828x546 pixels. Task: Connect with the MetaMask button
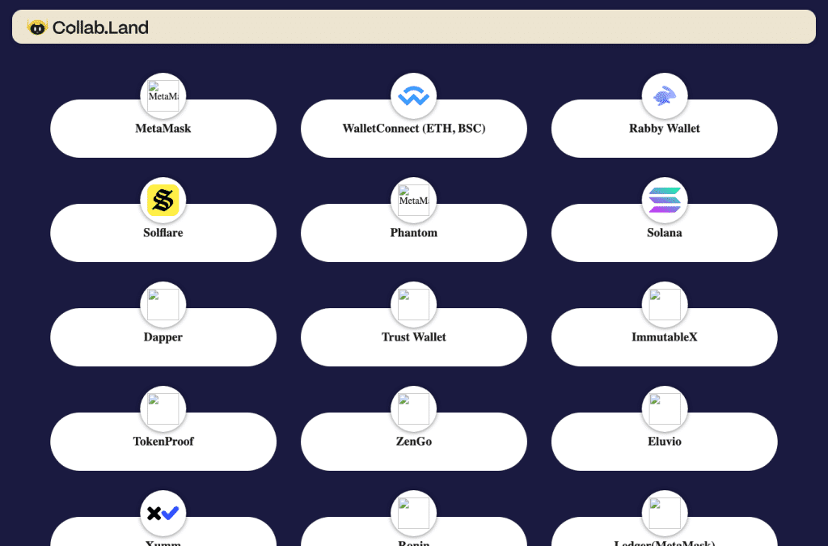click(163, 129)
